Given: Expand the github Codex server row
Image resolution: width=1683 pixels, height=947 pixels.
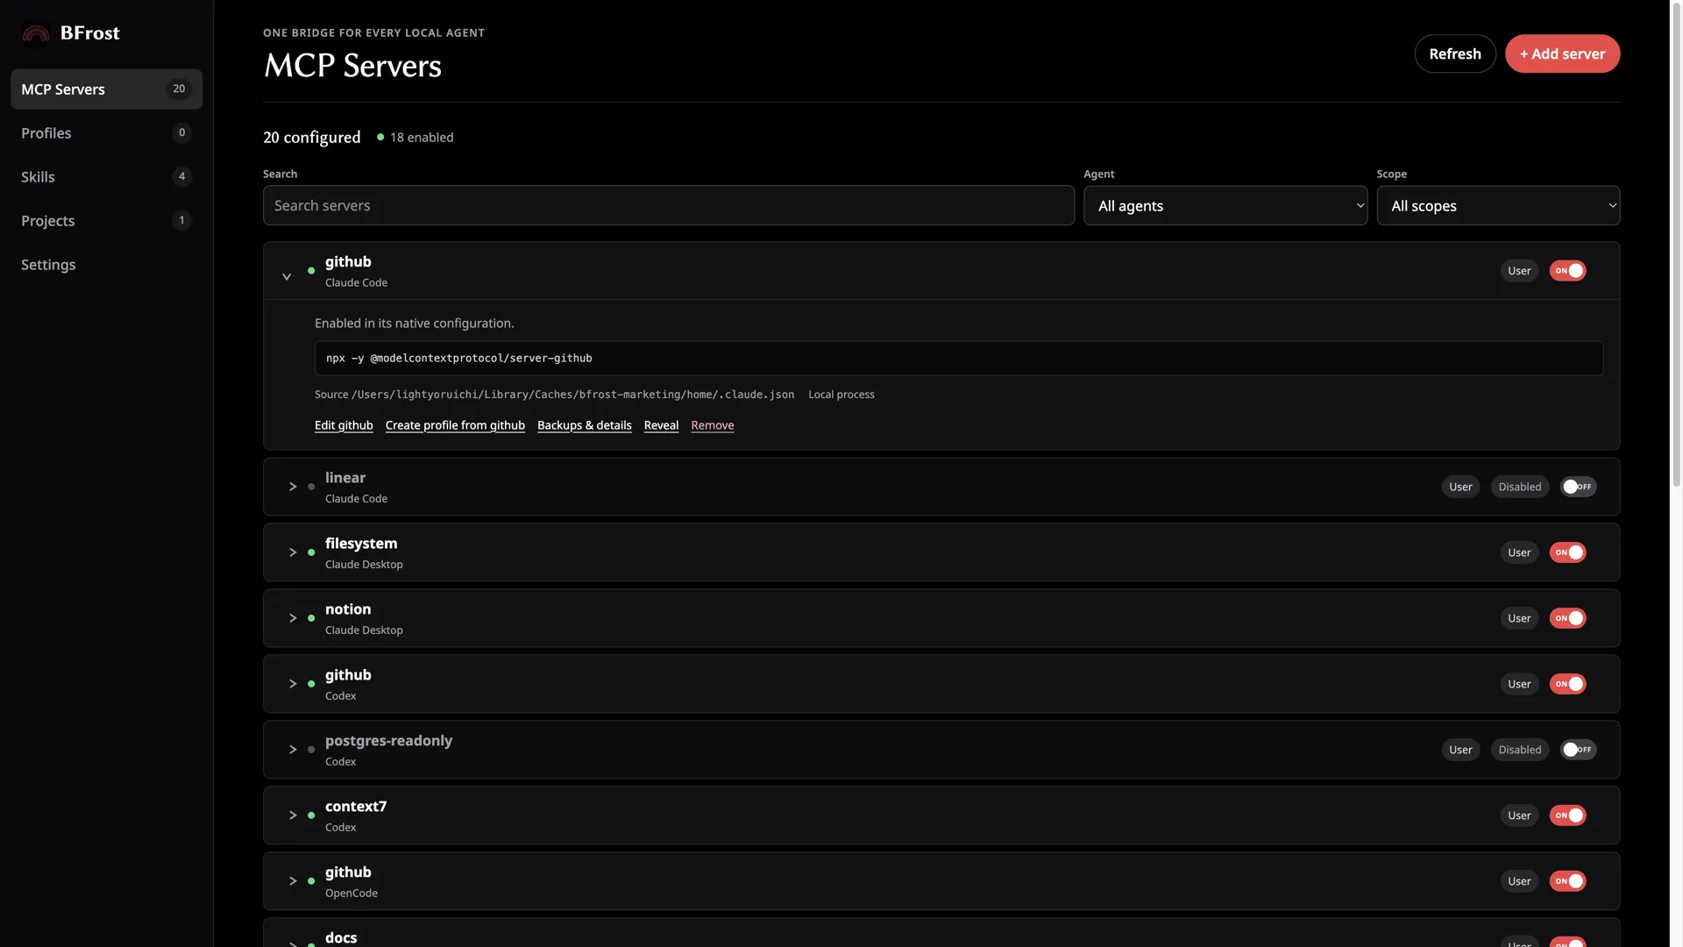Looking at the screenshot, I should point(293,684).
